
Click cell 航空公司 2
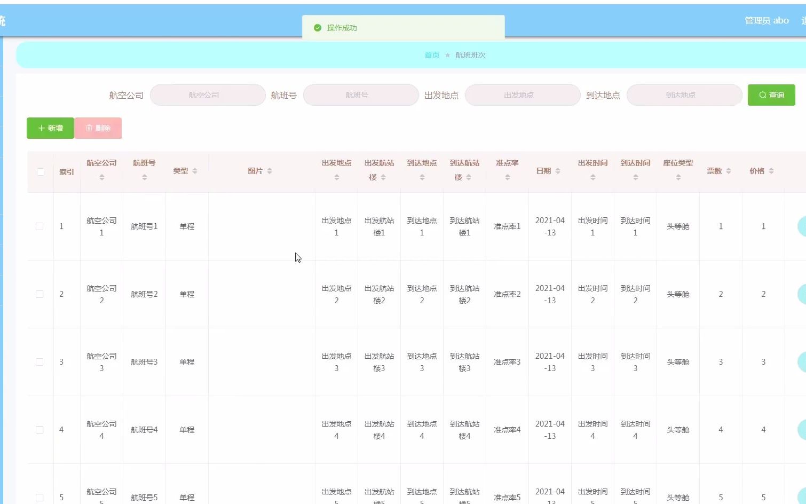(x=101, y=294)
